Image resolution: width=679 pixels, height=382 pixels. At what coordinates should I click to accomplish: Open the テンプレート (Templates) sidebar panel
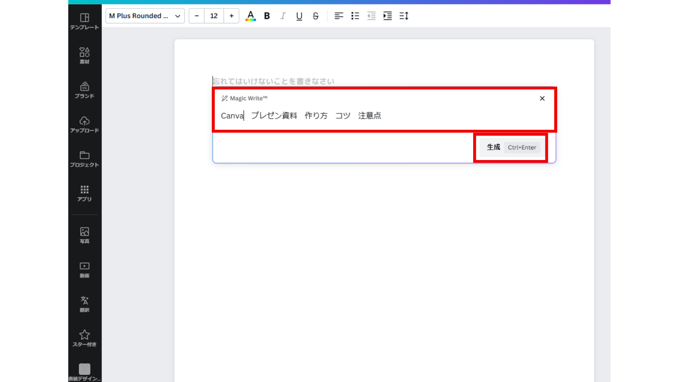[84, 21]
